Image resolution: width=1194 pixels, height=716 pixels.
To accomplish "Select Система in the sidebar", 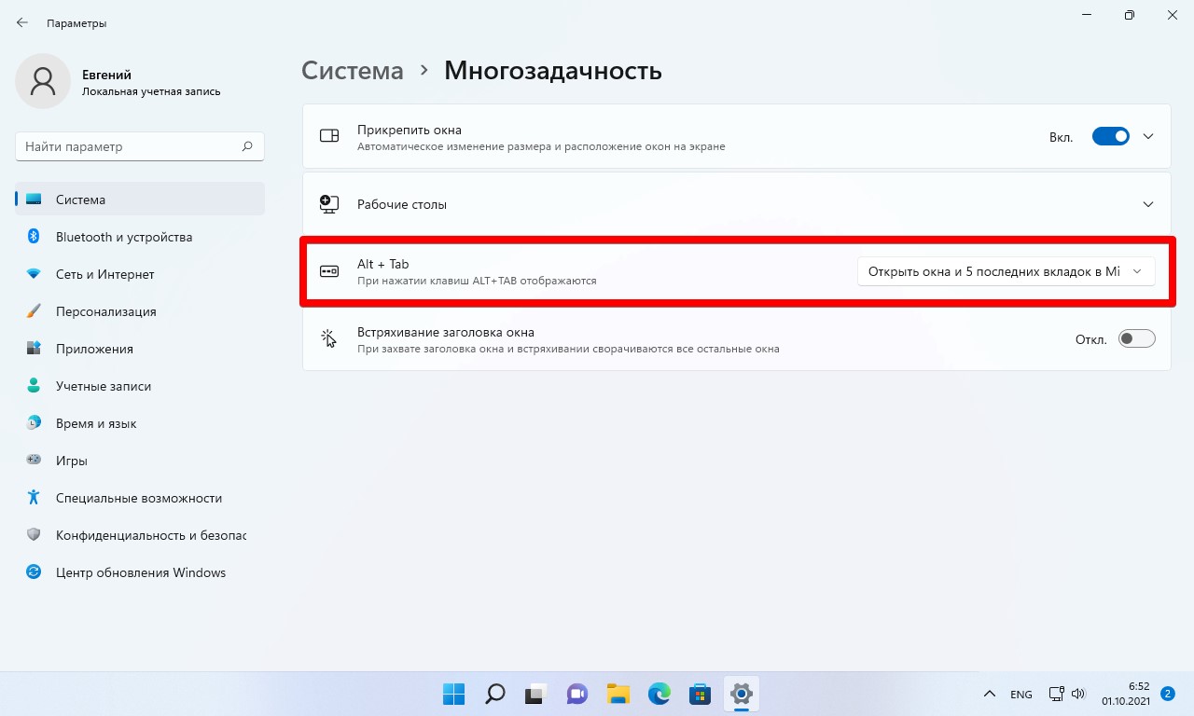I will pos(140,200).
